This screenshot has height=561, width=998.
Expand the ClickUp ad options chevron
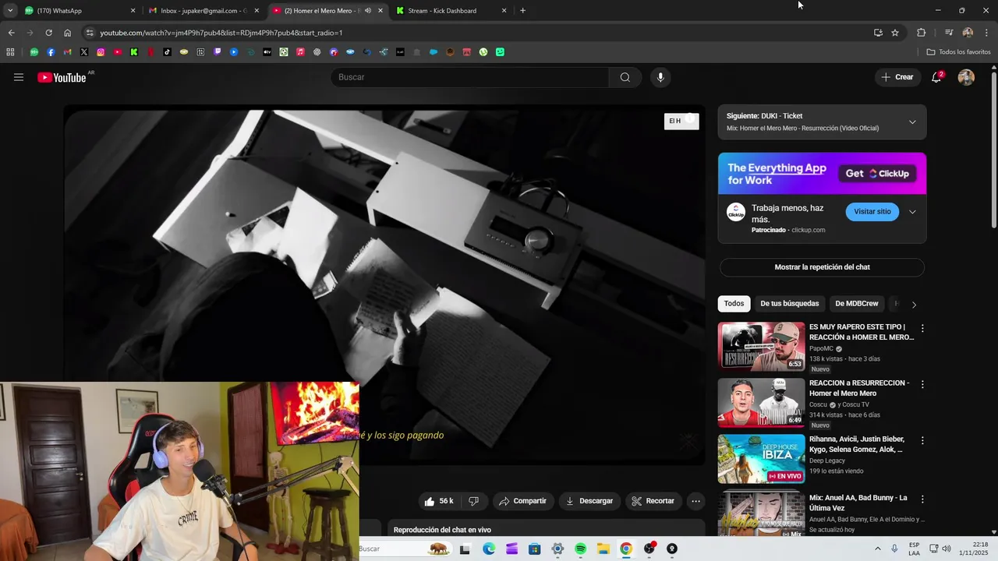[912, 212]
